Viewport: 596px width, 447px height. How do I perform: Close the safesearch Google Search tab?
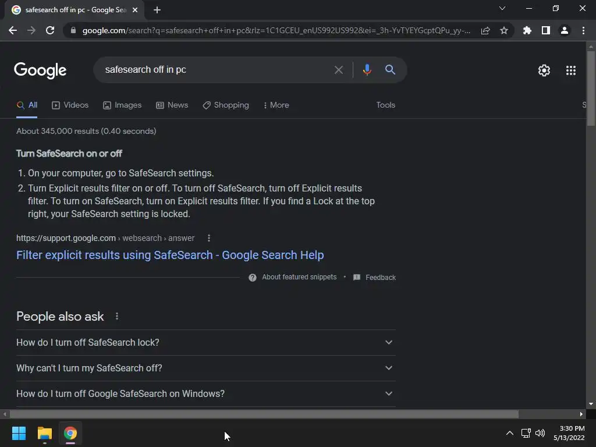(x=135, y=10)
